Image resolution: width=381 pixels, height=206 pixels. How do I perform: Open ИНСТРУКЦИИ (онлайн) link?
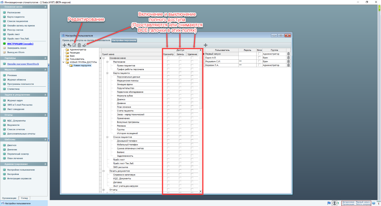20,43
